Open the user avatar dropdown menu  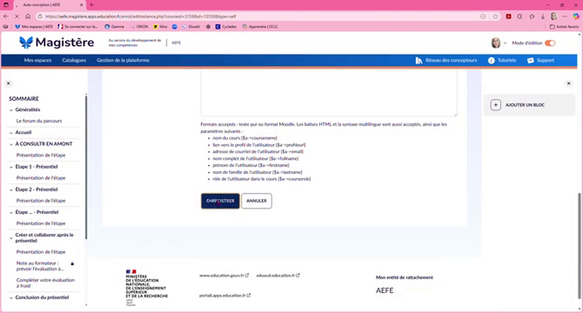pyautogui.click(x=498, y=43)
